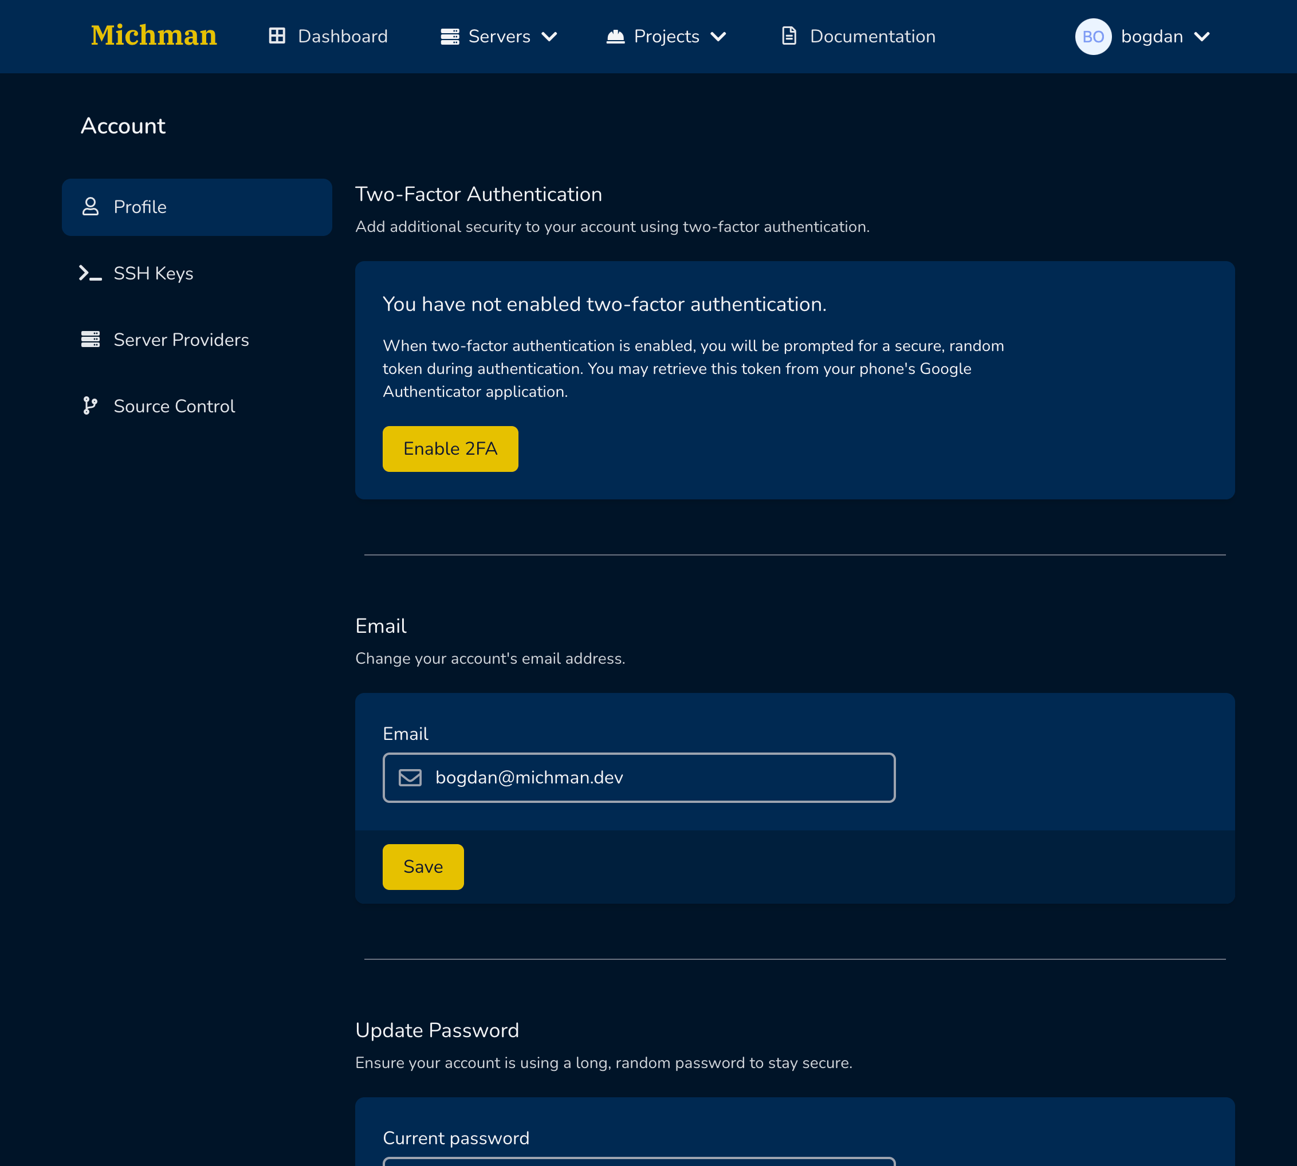Click the SSH Keys terminal icon
The height and width of the screenshot is (1166, 1297).
tap(91, 274)
